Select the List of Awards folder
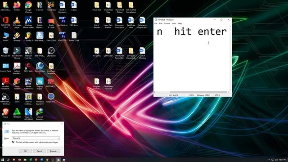This screenshot has height=162, width=288. click(97, 22)
